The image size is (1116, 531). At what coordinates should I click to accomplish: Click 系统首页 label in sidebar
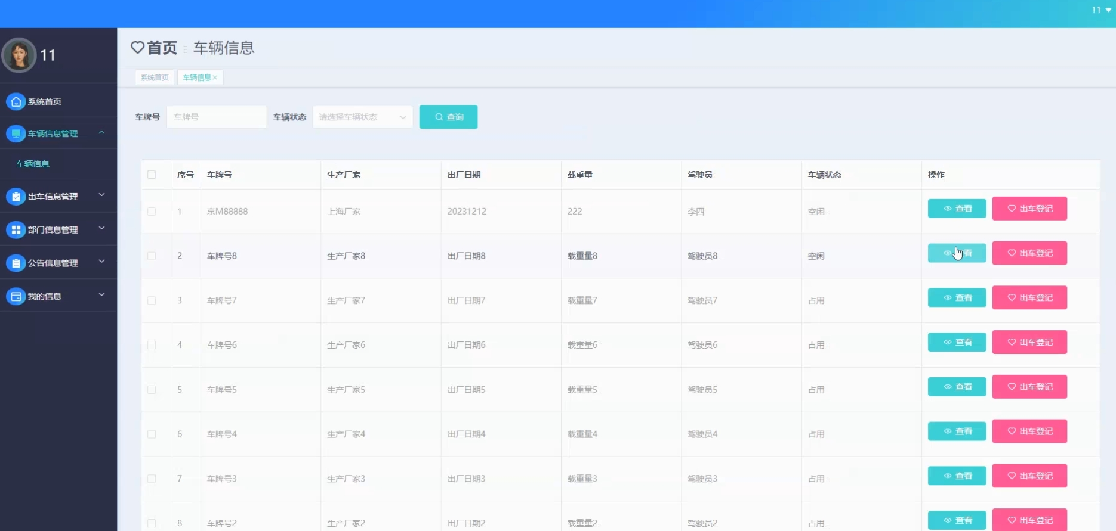click(45, 102)
